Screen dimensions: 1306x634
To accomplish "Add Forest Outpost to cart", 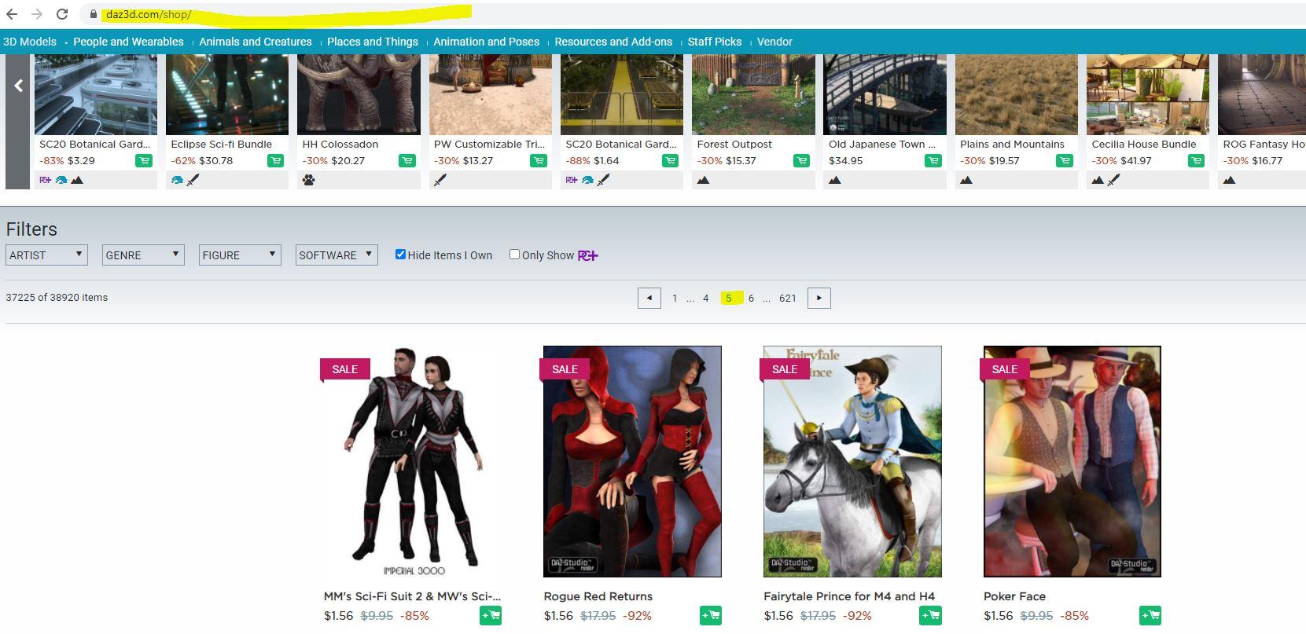I will [x=801, y=161].
